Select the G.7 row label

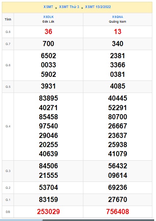tap(8, 44)
